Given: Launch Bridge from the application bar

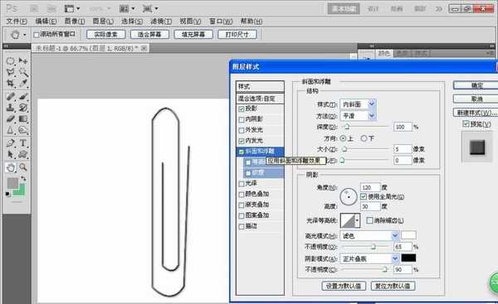Looking at the screenshot, I should click(34, 8).
